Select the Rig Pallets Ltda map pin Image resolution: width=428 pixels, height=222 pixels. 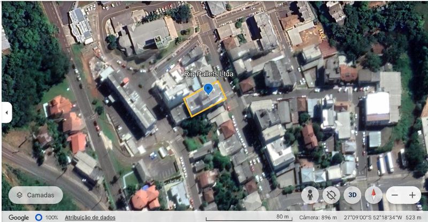208,89
